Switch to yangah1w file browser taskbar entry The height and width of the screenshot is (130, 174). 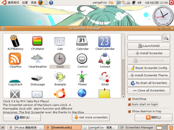[100, 127]
